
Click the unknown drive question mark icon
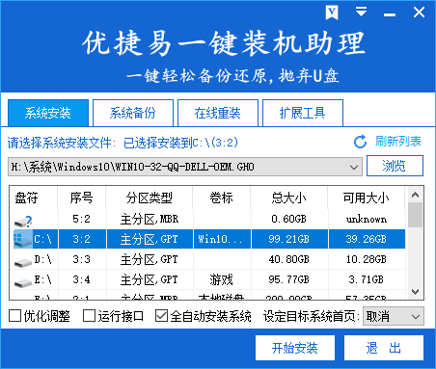click(x=23, y=221)
